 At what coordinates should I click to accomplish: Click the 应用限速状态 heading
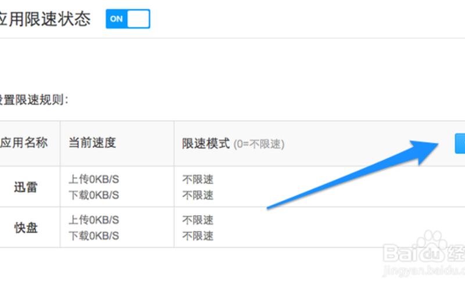[x=45, y=19]
